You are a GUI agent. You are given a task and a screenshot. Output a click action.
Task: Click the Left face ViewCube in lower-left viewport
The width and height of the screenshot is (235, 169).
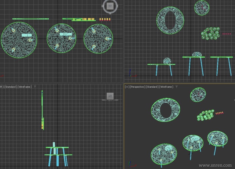(110, 96)
